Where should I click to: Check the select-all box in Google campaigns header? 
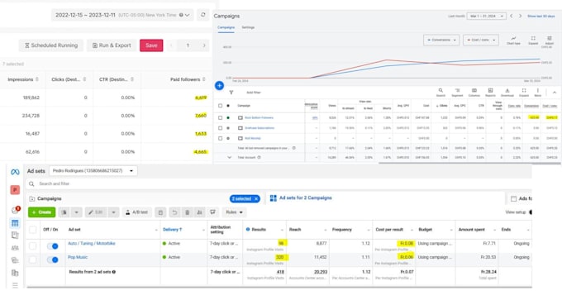220,106
